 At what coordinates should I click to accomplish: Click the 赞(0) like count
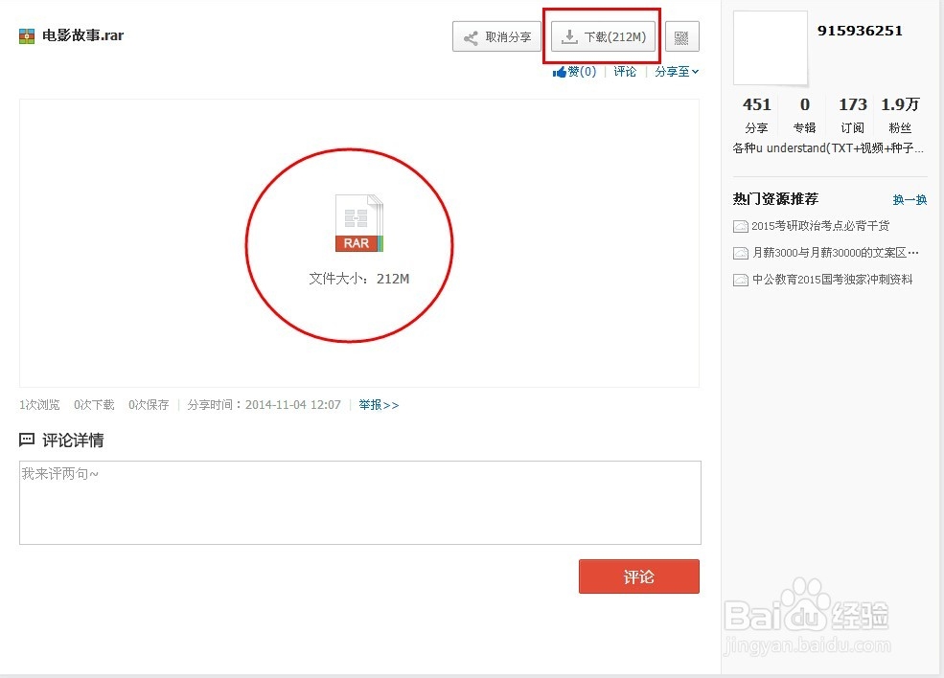[582, 72]
